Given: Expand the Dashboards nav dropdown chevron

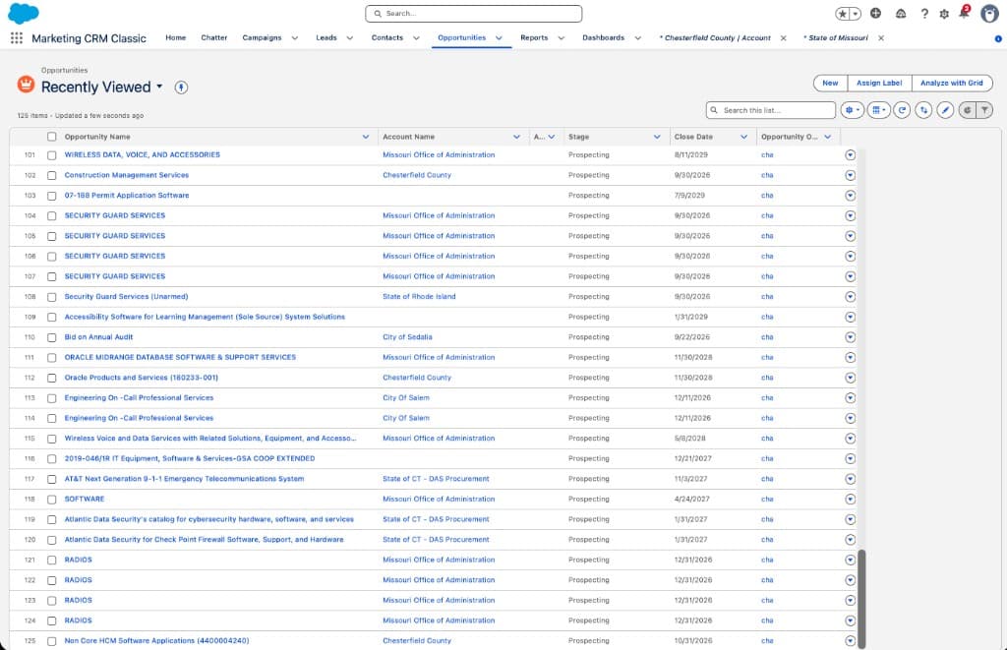Looking at the screenshot, I should point(637,38).
